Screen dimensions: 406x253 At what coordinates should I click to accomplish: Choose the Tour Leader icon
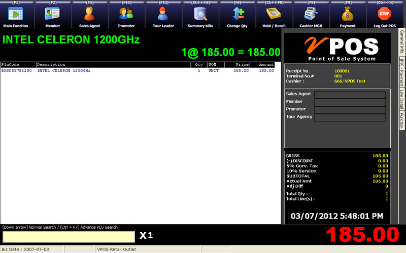[163, 15]
